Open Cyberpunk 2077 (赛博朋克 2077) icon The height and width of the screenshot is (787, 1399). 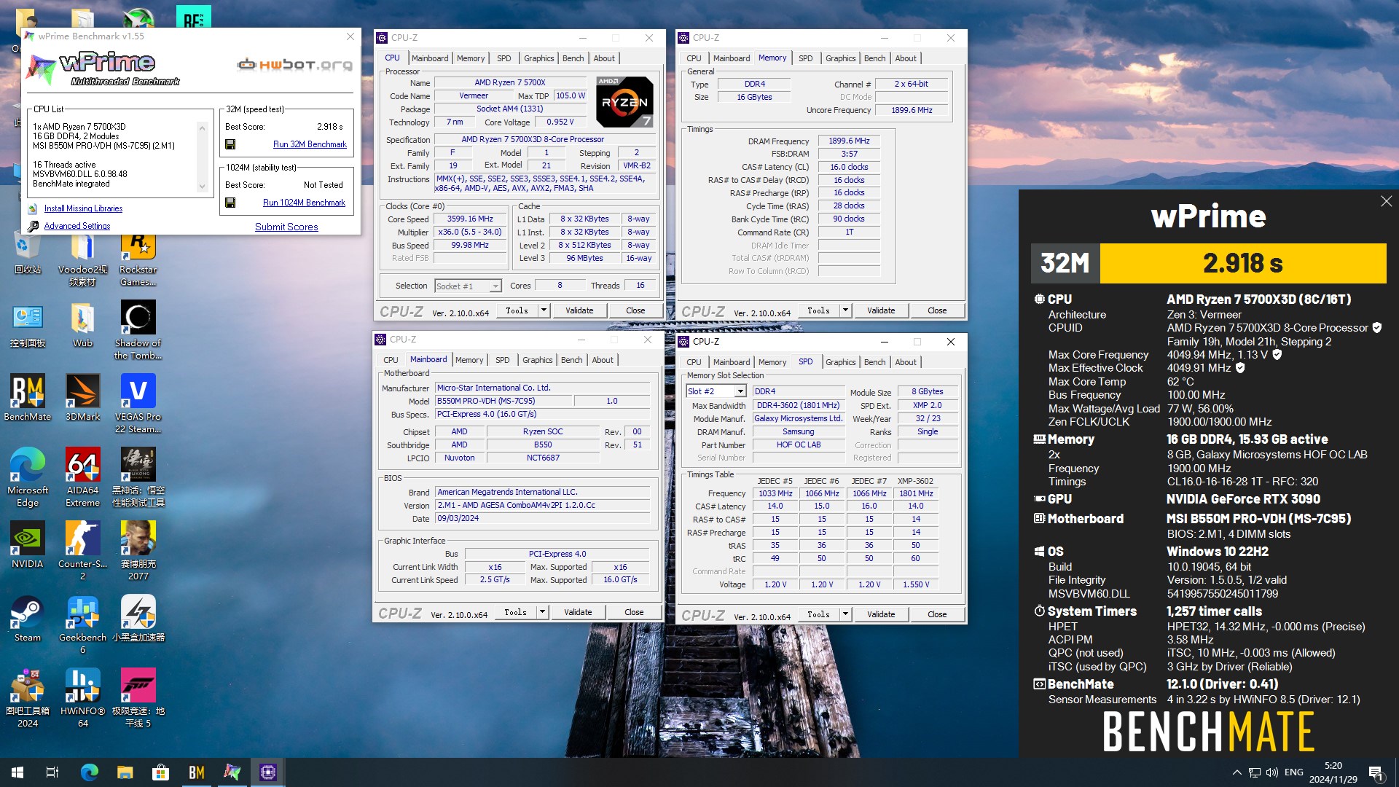(138, 550)
